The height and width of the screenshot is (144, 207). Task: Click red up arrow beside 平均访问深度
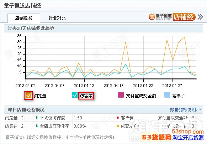point(118,118)
